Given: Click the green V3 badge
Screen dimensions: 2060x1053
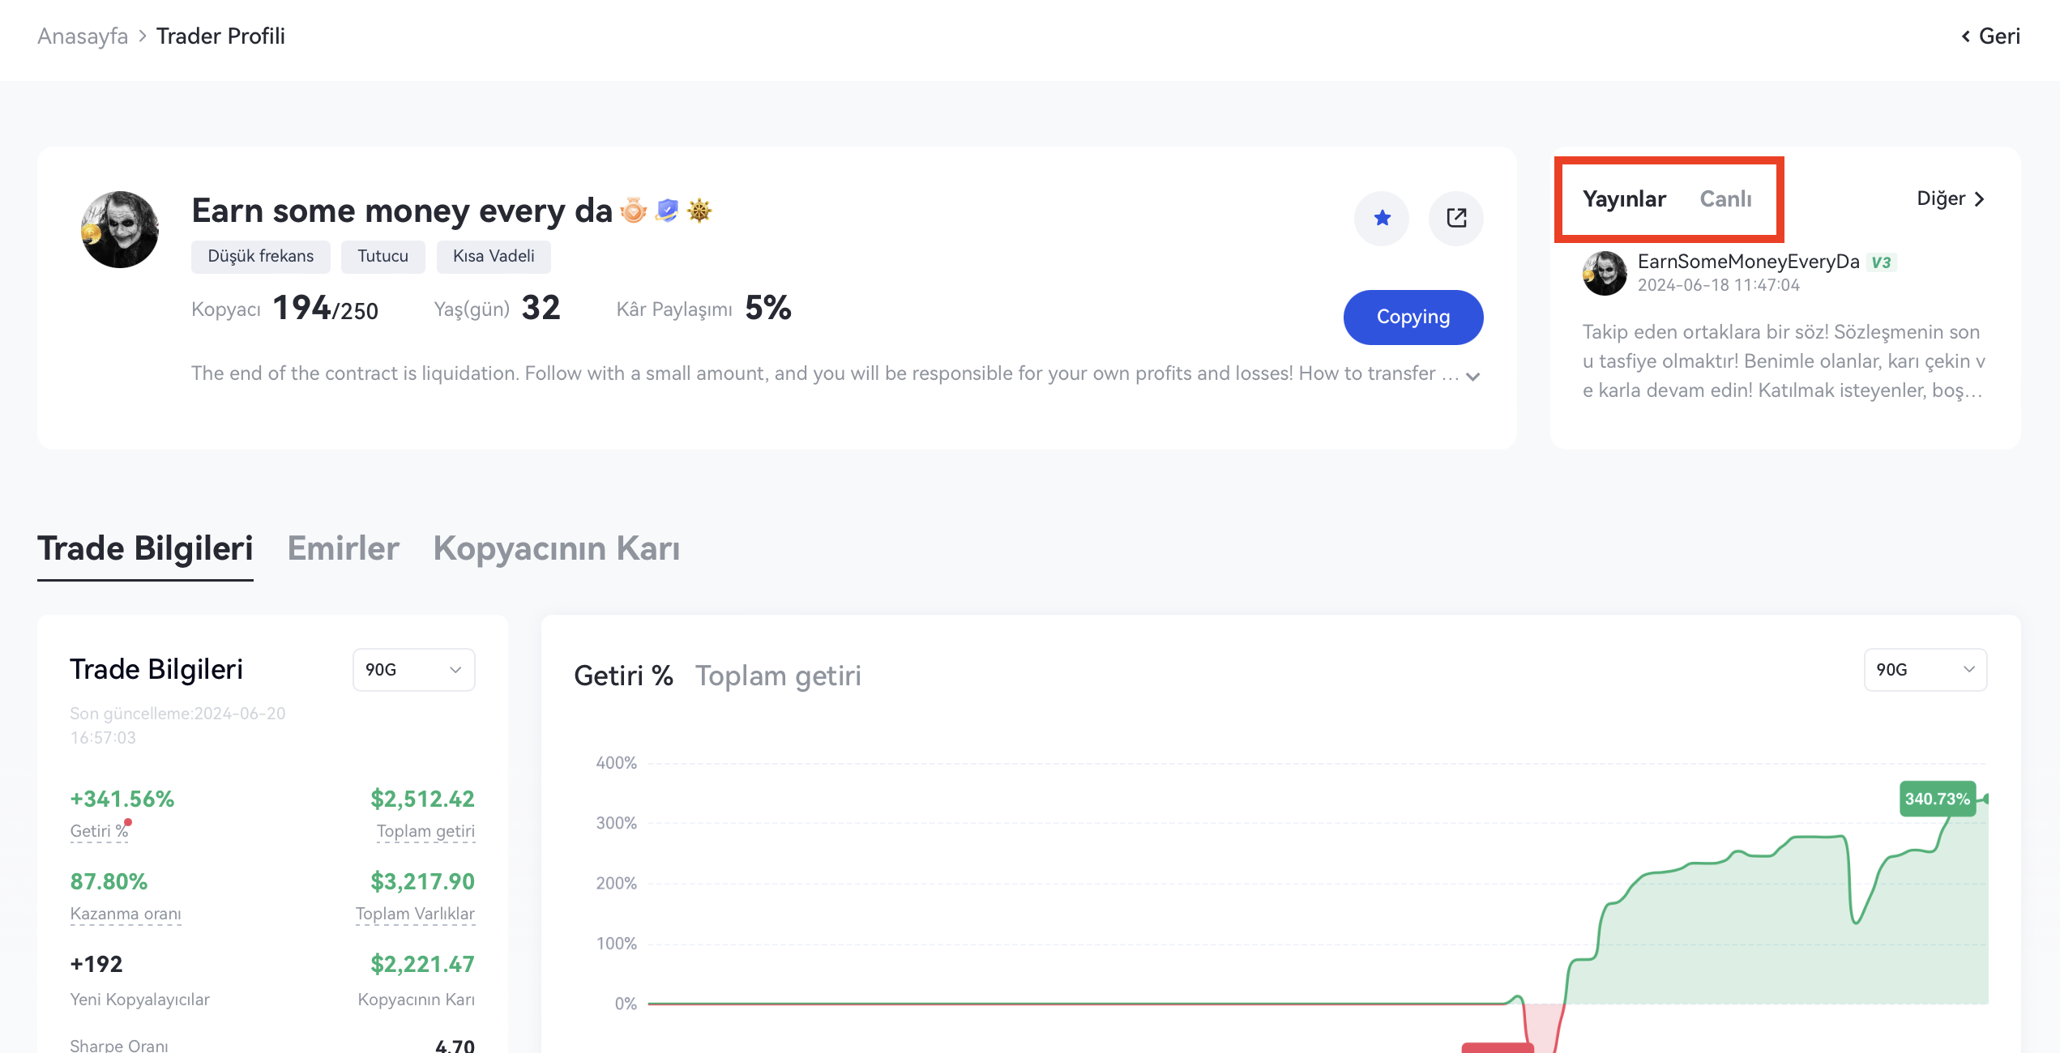Looking at the screenshot, I should [1881, 262].
